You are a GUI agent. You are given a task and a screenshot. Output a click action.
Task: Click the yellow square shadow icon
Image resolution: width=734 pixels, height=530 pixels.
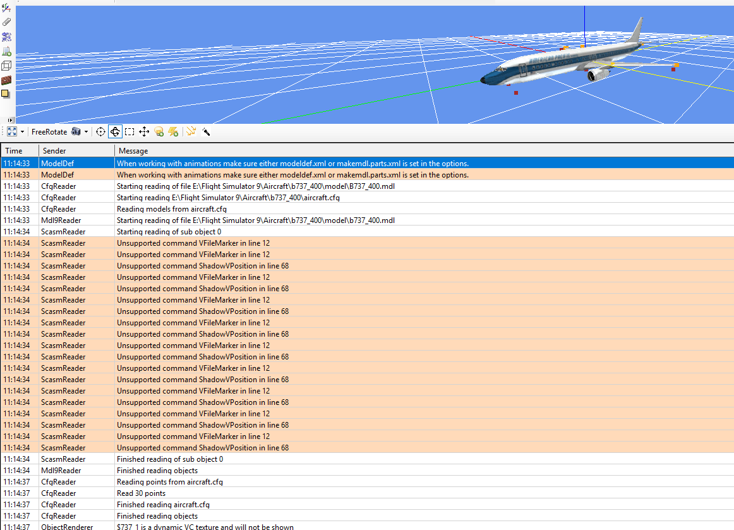(x=6, y=94)
